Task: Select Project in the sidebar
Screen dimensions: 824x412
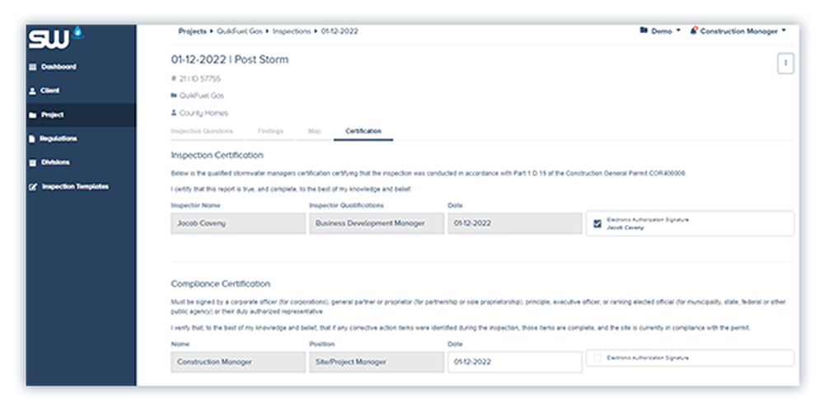Action: tap(53, 115)
